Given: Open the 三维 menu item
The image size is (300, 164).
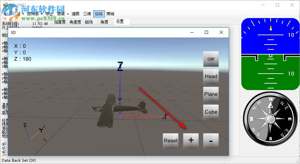Looking at the screenshot, I should click(87, 14).
